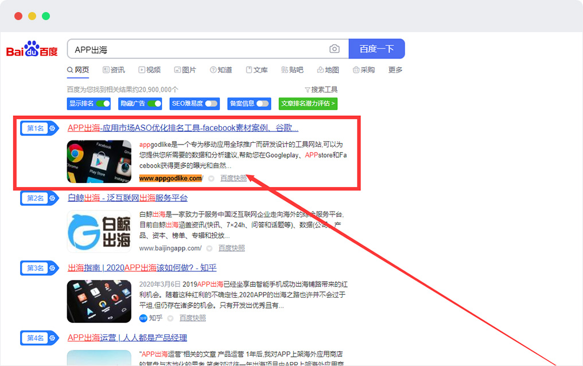Click the search box containing APP出海
Viewport: 583px width, 366px height.
tap(208, 49)
